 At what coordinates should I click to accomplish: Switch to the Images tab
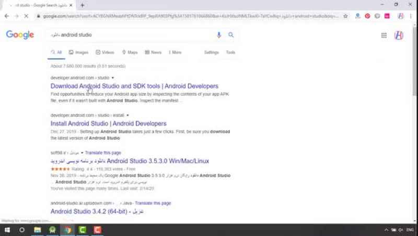click(79, 52)
